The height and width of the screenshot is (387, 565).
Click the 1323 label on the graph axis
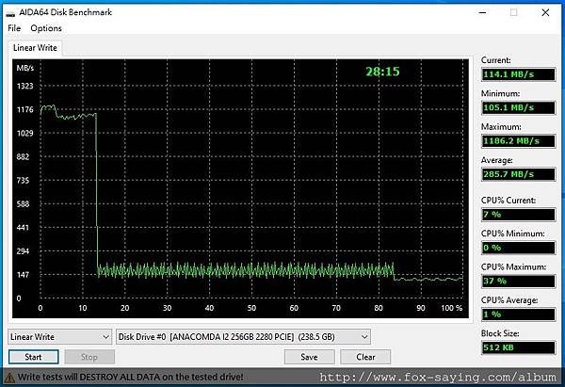click(x=24, y=86)
